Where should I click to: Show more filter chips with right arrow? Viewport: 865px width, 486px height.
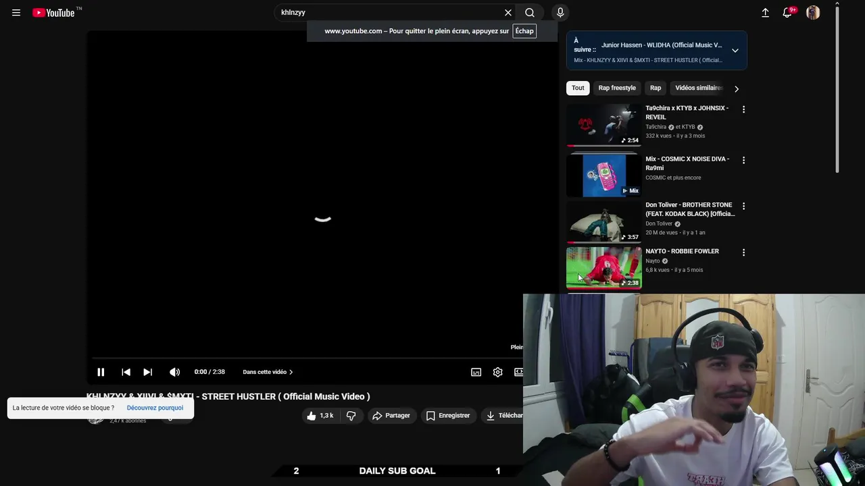pyautogui.click(x=737, y=88)
